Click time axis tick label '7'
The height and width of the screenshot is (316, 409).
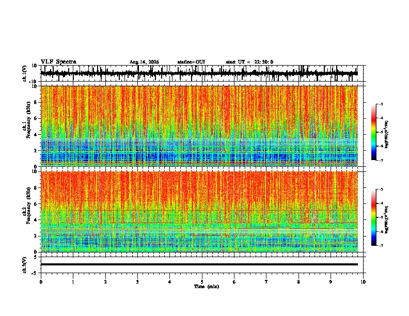(266, 282)
